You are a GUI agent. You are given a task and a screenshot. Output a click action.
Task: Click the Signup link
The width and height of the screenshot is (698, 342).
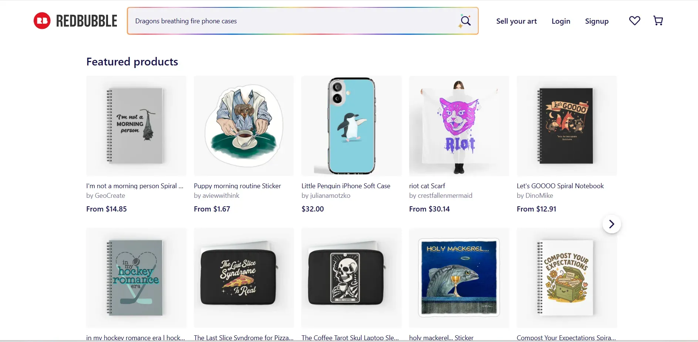pyautogui.click(x=597, y=21)
